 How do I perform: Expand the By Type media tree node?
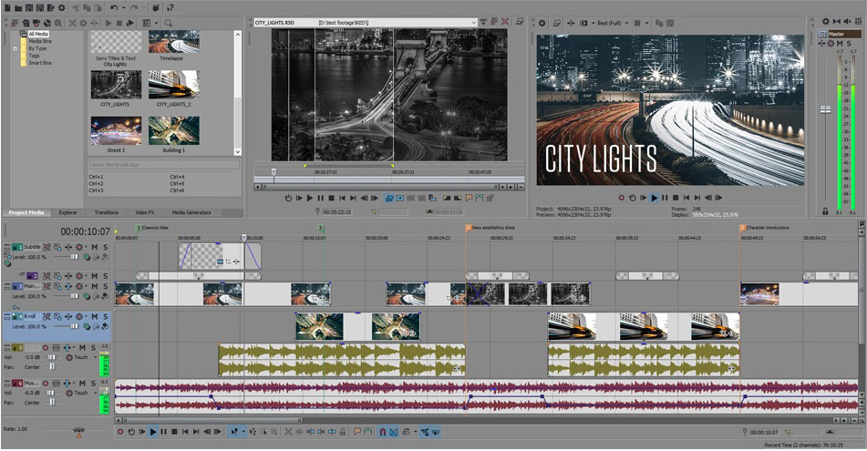click(x=15, y=48)
